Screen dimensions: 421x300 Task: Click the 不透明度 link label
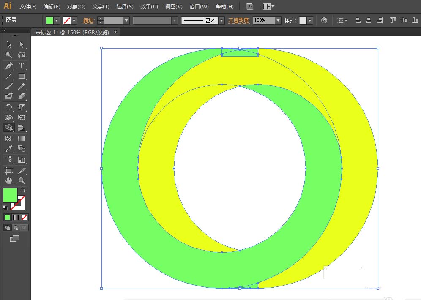[x=239, y=20]
